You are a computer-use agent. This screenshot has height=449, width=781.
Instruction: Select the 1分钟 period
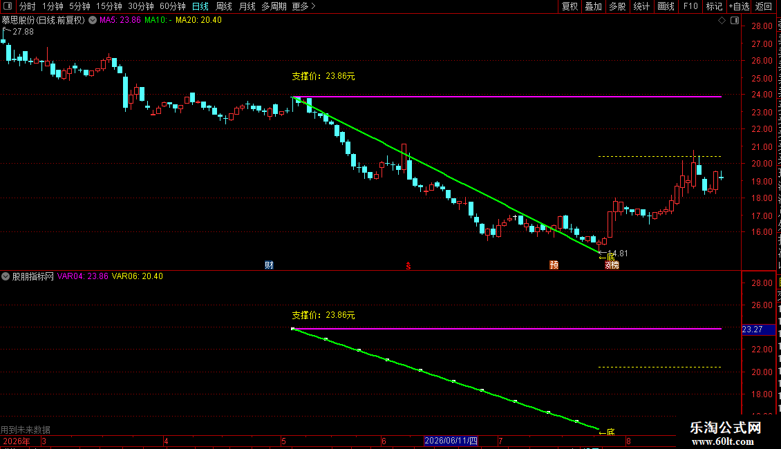53,6
